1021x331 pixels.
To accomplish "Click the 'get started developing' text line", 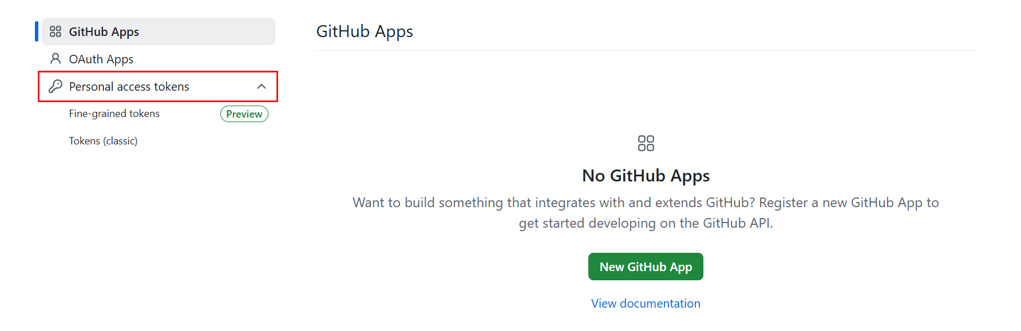I will coord(646,223).
